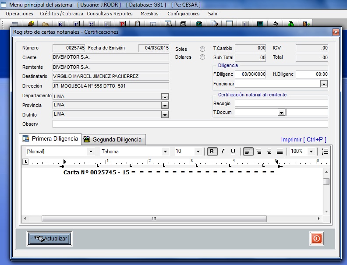Click the Imprimir [ Ctrl+P ] link
This screenshot has height=265, width=347.
tap(304, 139)
